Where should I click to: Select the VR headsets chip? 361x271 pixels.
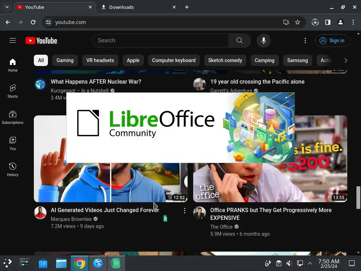(x=100, y=60)
